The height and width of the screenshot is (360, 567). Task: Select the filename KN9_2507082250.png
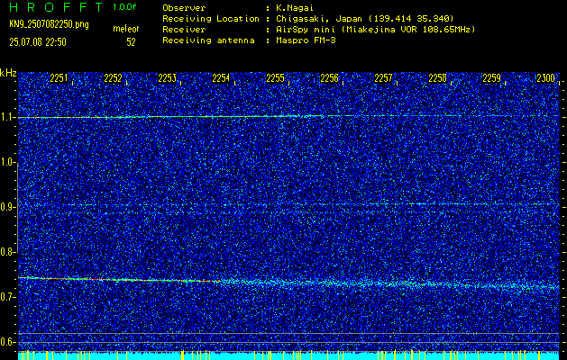tap(49, 24)
